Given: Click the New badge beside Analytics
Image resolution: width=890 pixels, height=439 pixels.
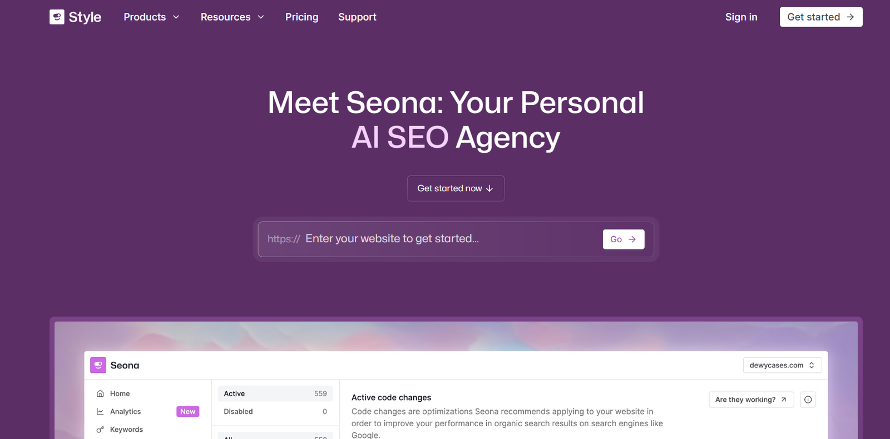Looking at the screenshot, I should click(187, 412).
